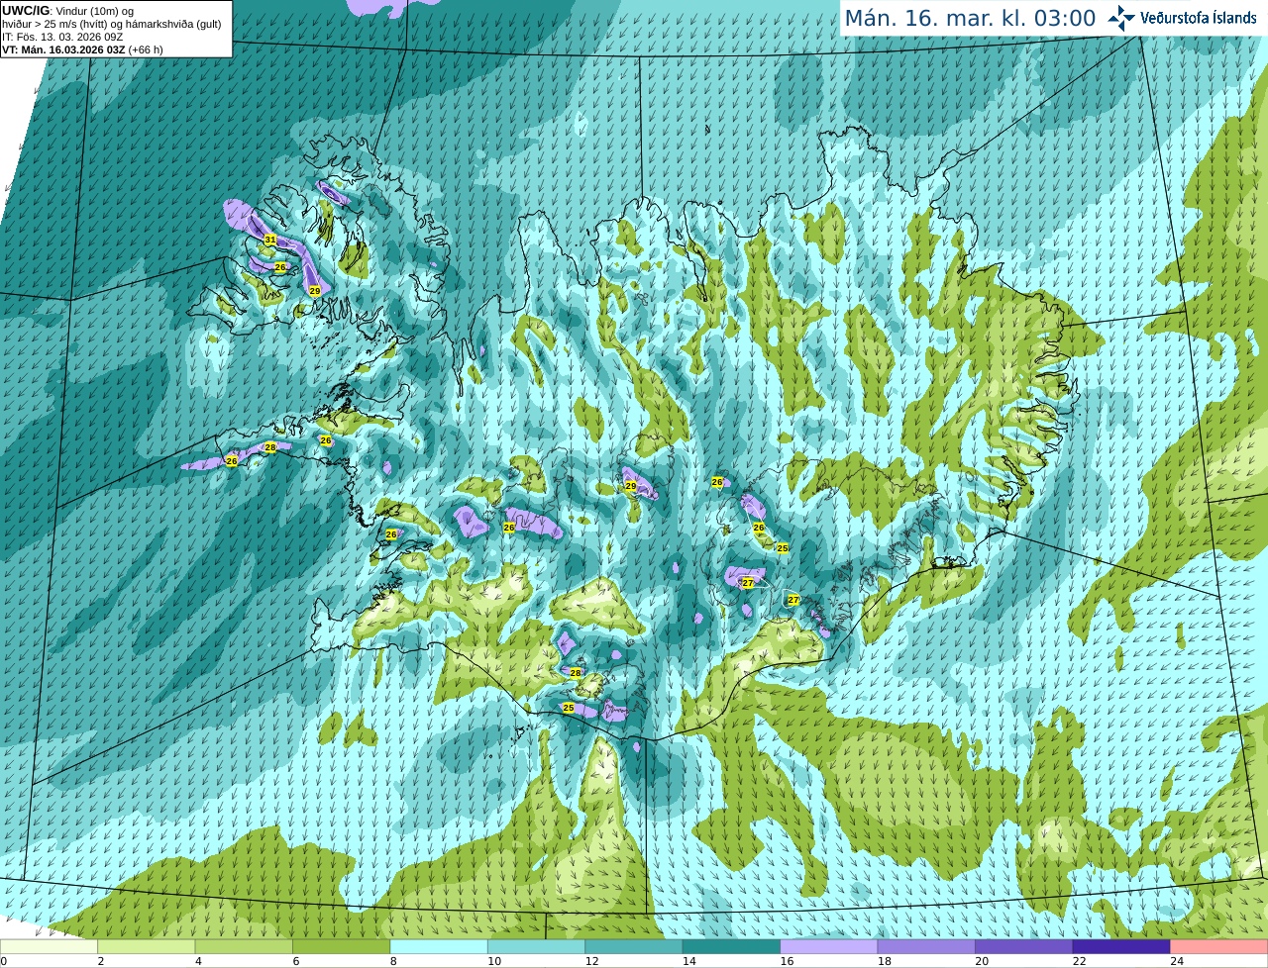Screen dimensions: 1268x968
Task: Pick the 4–6 m/s green legend swatch
Action: [x=244, y=947]
